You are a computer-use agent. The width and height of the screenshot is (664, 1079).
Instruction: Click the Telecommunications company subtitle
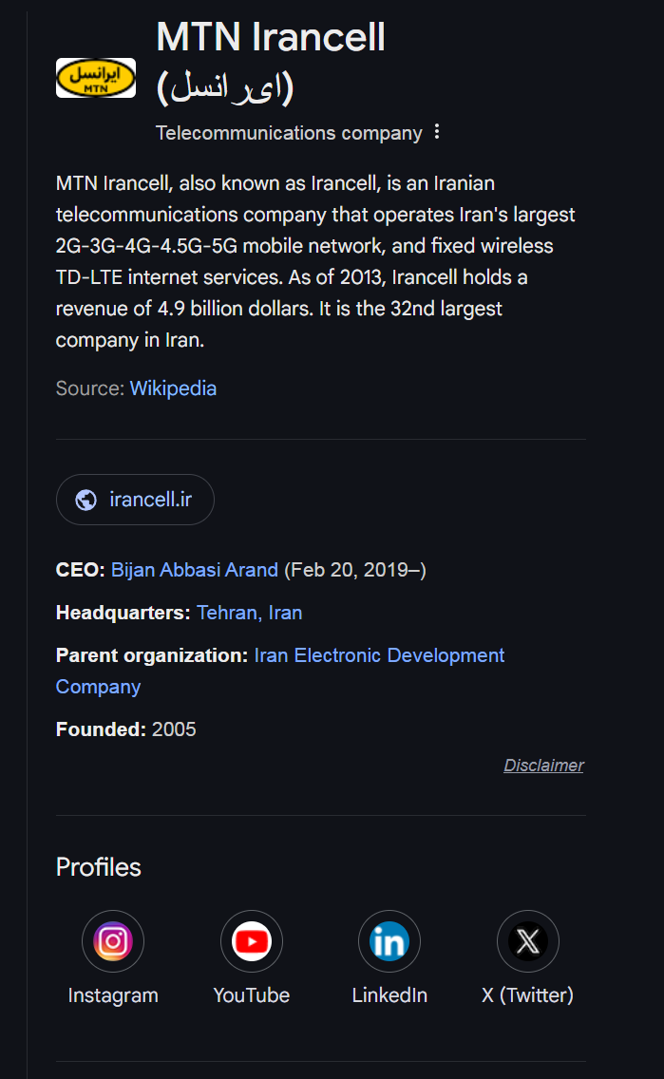[289, 133]
